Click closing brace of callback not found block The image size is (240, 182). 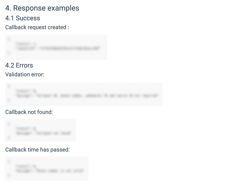point(9,138)
